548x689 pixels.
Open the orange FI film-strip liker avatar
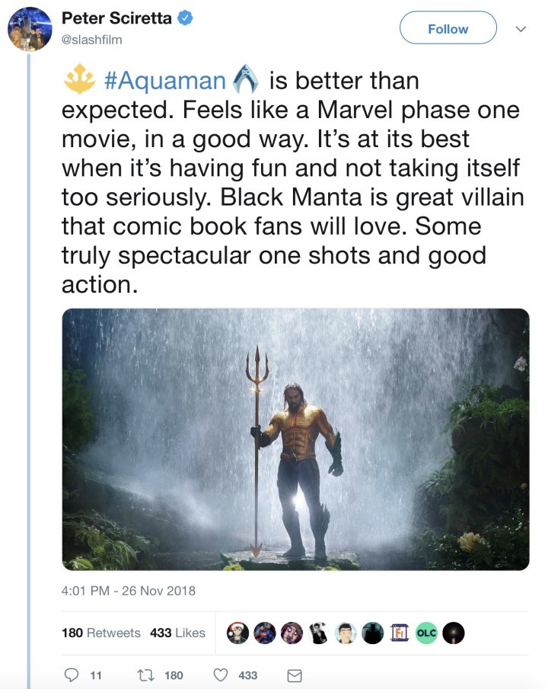tap(400, 633)
